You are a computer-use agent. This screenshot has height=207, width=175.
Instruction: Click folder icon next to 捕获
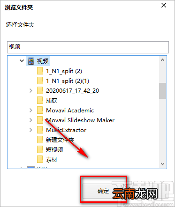40,100
